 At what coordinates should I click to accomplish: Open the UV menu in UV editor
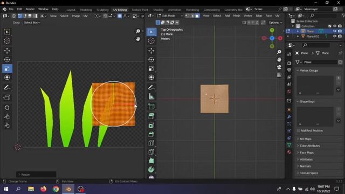[85, 16]
